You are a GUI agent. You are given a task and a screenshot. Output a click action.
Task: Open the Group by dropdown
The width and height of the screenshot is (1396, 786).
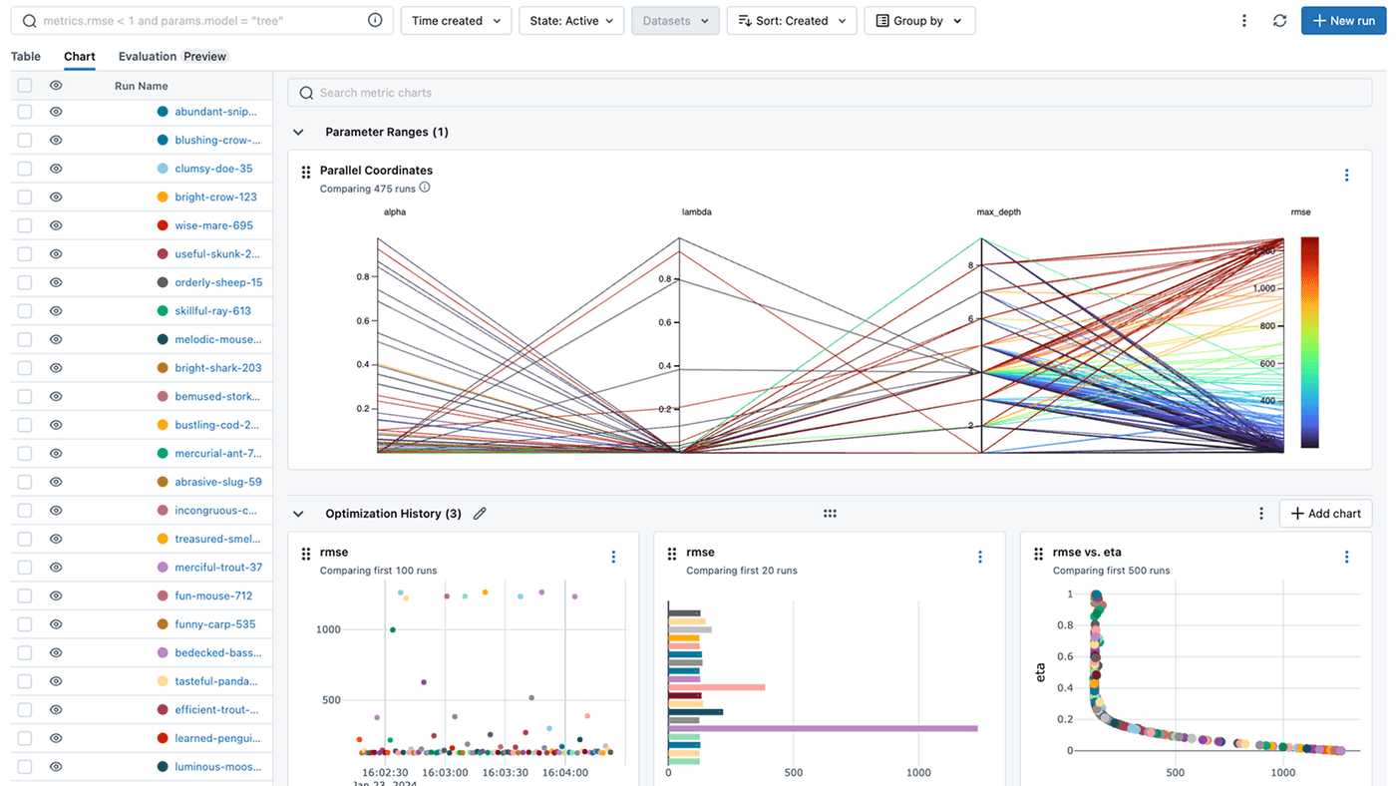pos(919,20)
